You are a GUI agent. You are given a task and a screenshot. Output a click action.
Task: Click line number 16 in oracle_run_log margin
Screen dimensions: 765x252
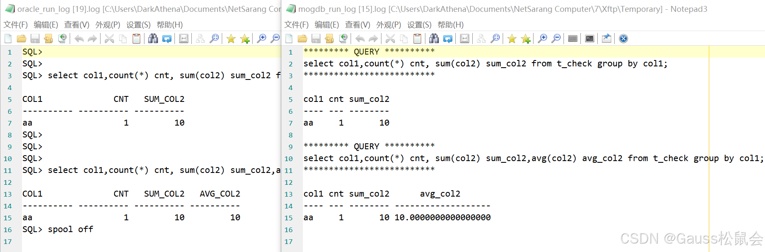tap(8, 230)
